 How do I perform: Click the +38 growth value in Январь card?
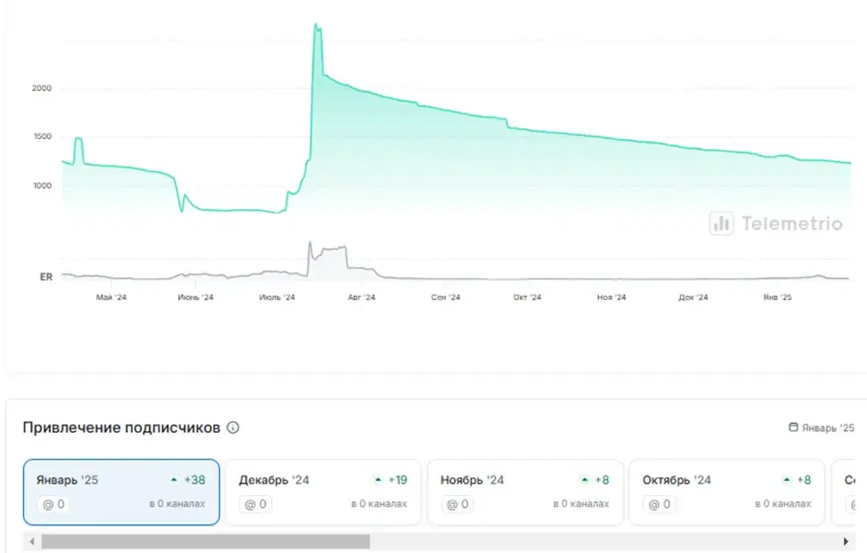pos(194,480)
